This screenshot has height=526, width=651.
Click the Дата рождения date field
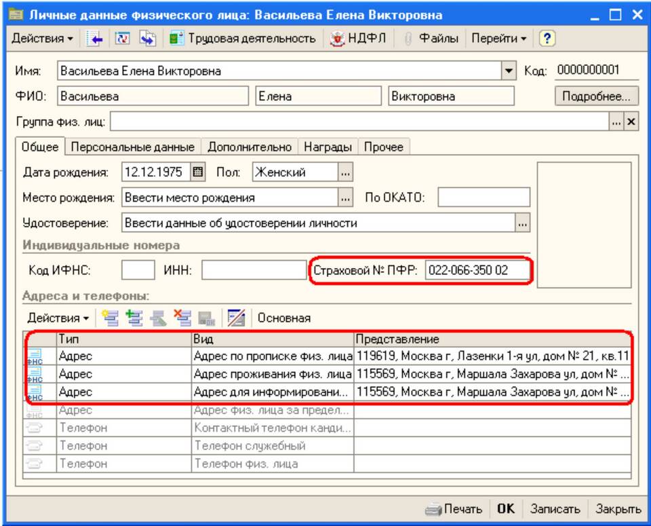[156, 172]
